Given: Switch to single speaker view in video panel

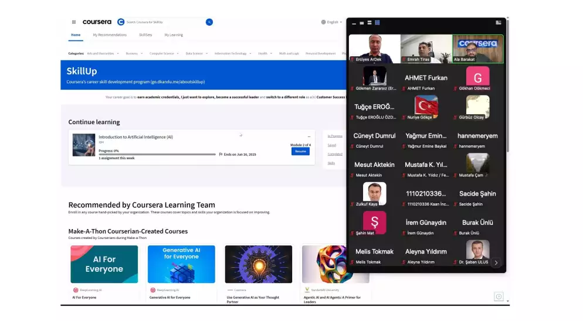Looking at the screenshot, I should click(361, 23).
